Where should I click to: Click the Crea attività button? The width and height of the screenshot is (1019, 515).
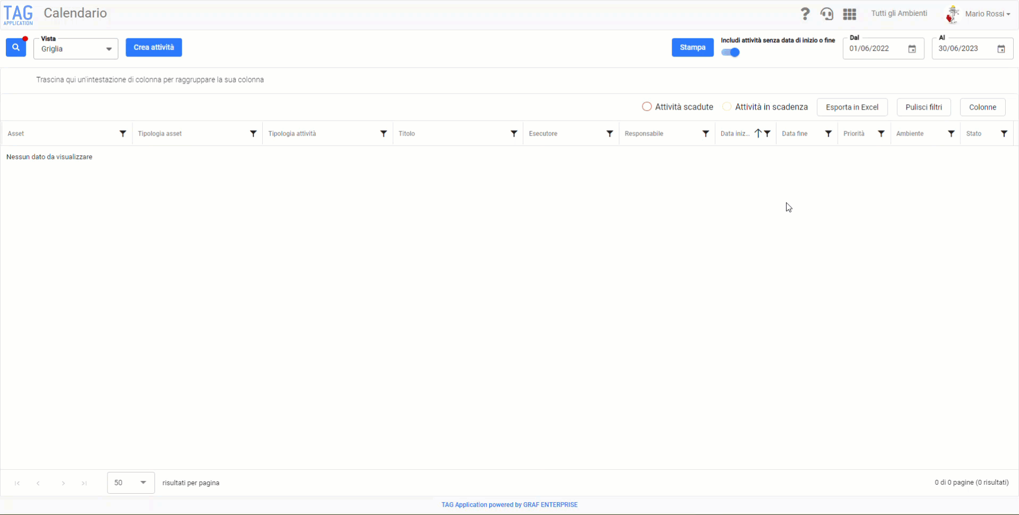(154, 47)
